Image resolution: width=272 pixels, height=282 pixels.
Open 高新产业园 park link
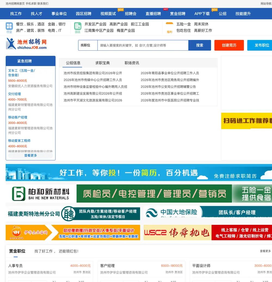[x=118, y=24]
